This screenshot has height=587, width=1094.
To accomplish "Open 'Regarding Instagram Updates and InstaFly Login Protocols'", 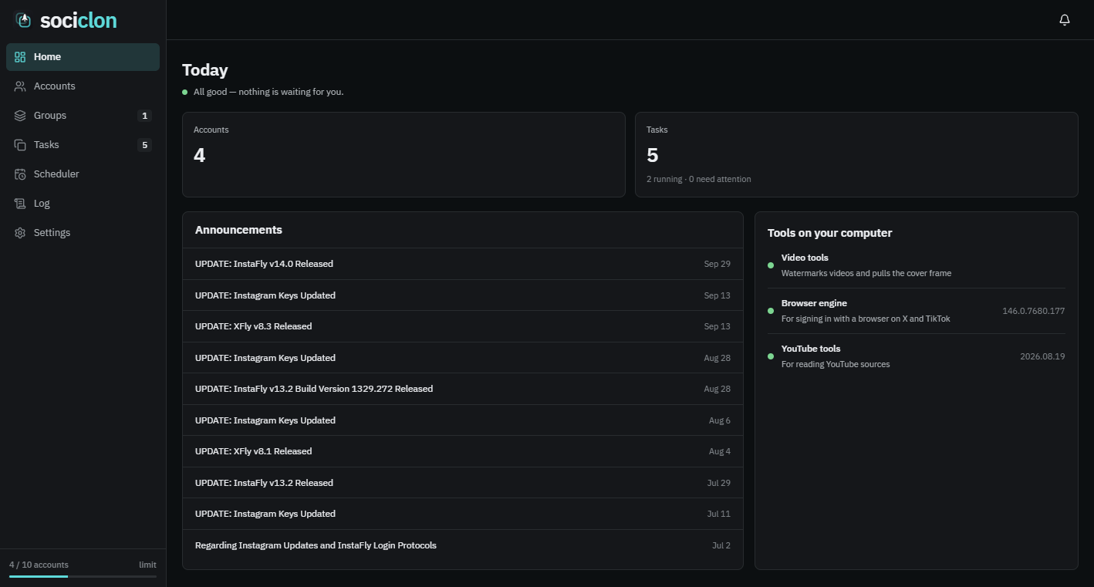I will pyautogui.click(x=463, y=545).
